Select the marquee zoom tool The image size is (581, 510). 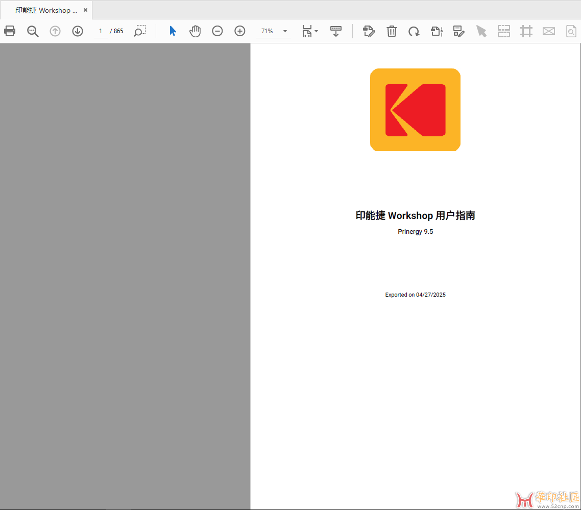point(140,31)
